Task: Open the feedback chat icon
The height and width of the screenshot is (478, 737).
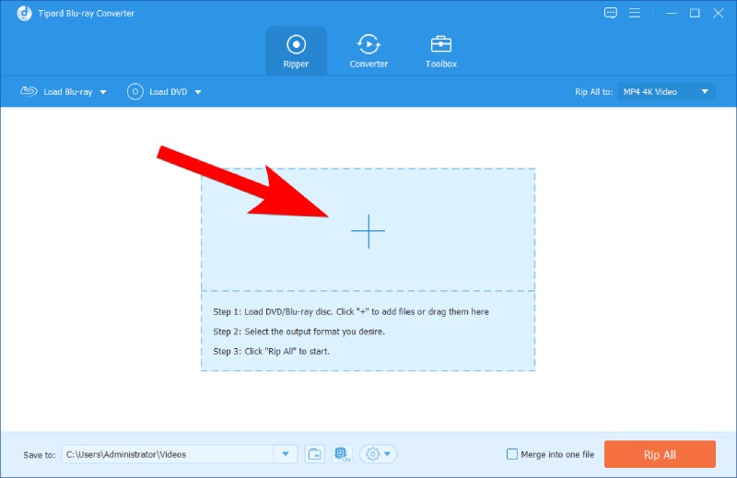Action: pyautogui.click(x=610, y=13)
